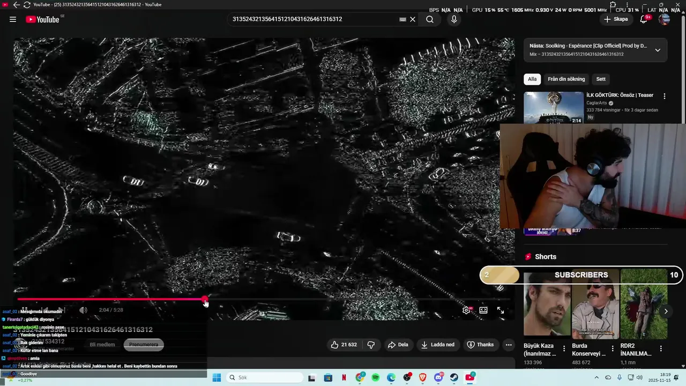The width and height of the screenshot is (686, 386).
Task: Open options for Büyük Kaza short
Action: pyautogui.click(x=564, y=348)
